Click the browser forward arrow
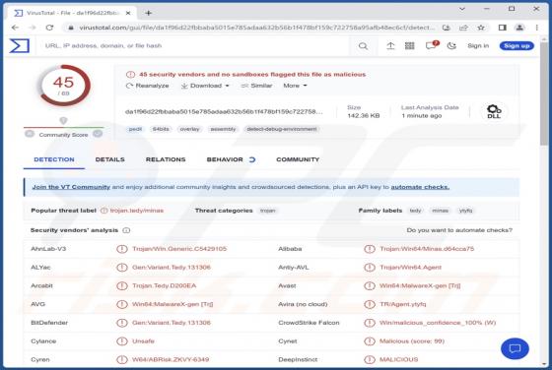 coord(32,28)
